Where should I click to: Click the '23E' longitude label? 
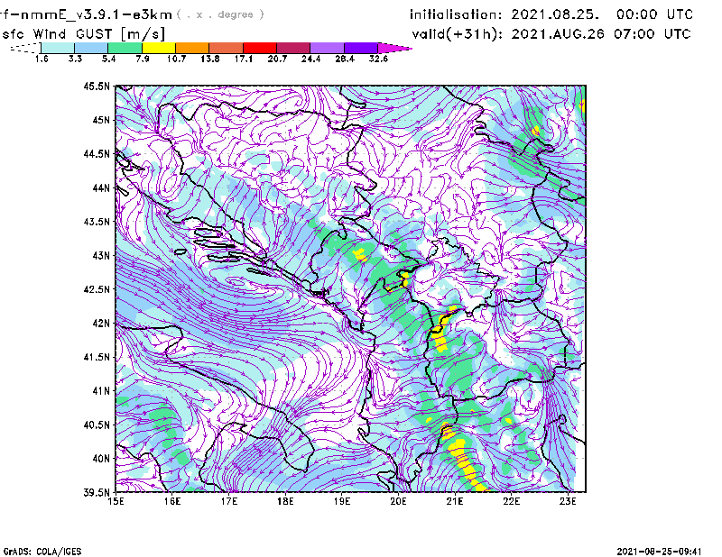[568, 501]
